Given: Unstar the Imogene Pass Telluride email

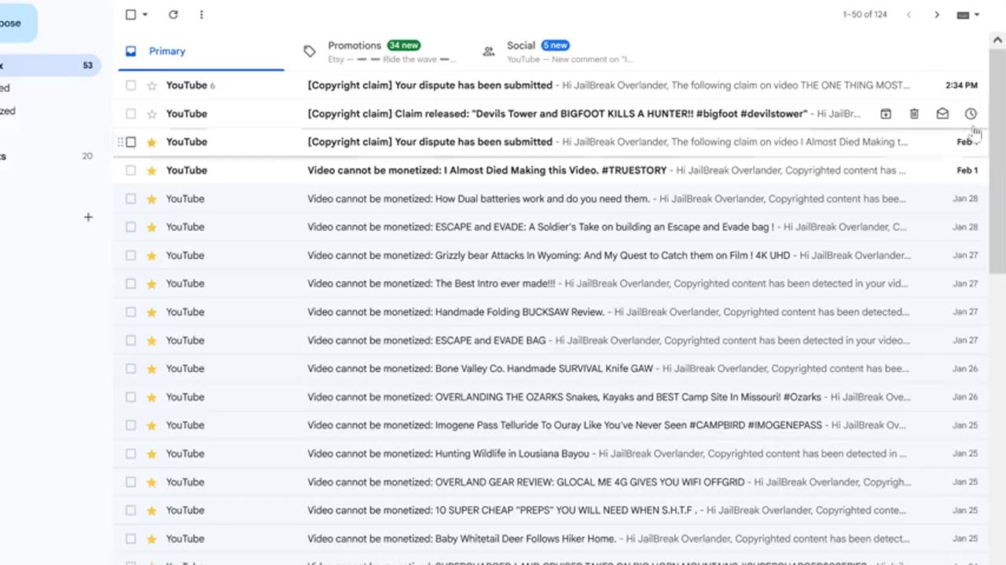Looking at the screenshot, I should [152, 425].
